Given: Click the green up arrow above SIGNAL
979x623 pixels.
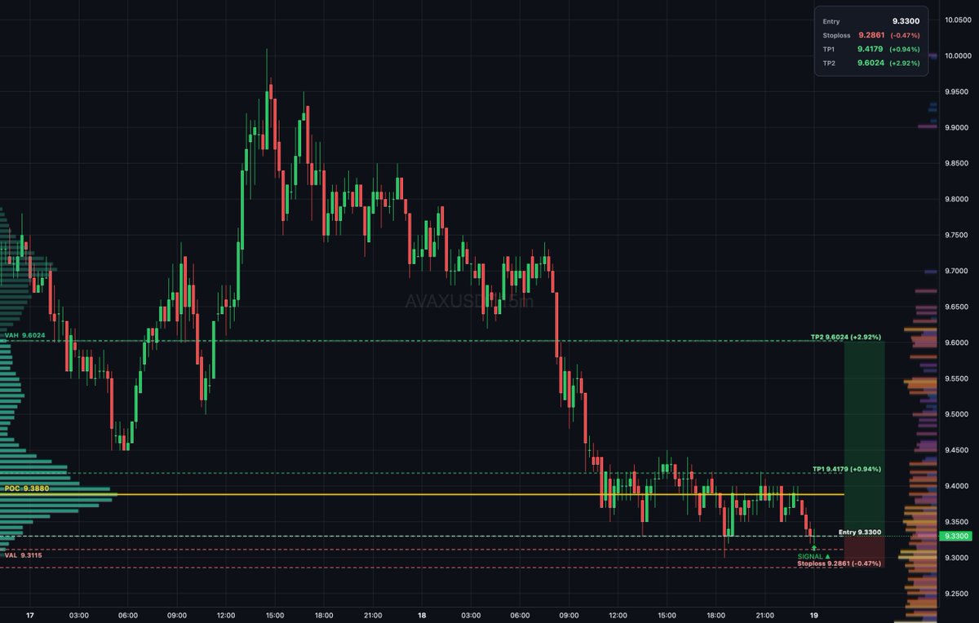Looking at the screenshot, I should (814, 547).
